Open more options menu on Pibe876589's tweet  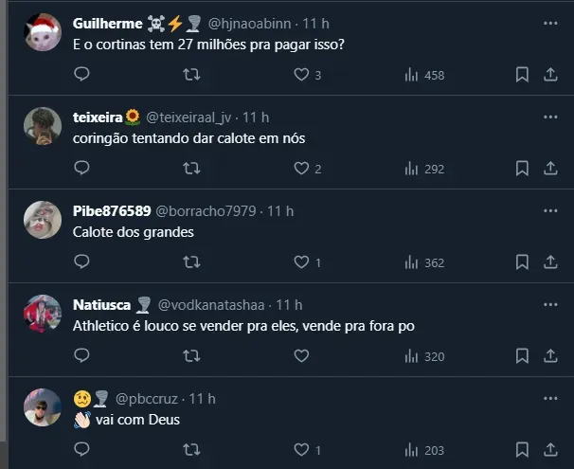tap(550, 210)
